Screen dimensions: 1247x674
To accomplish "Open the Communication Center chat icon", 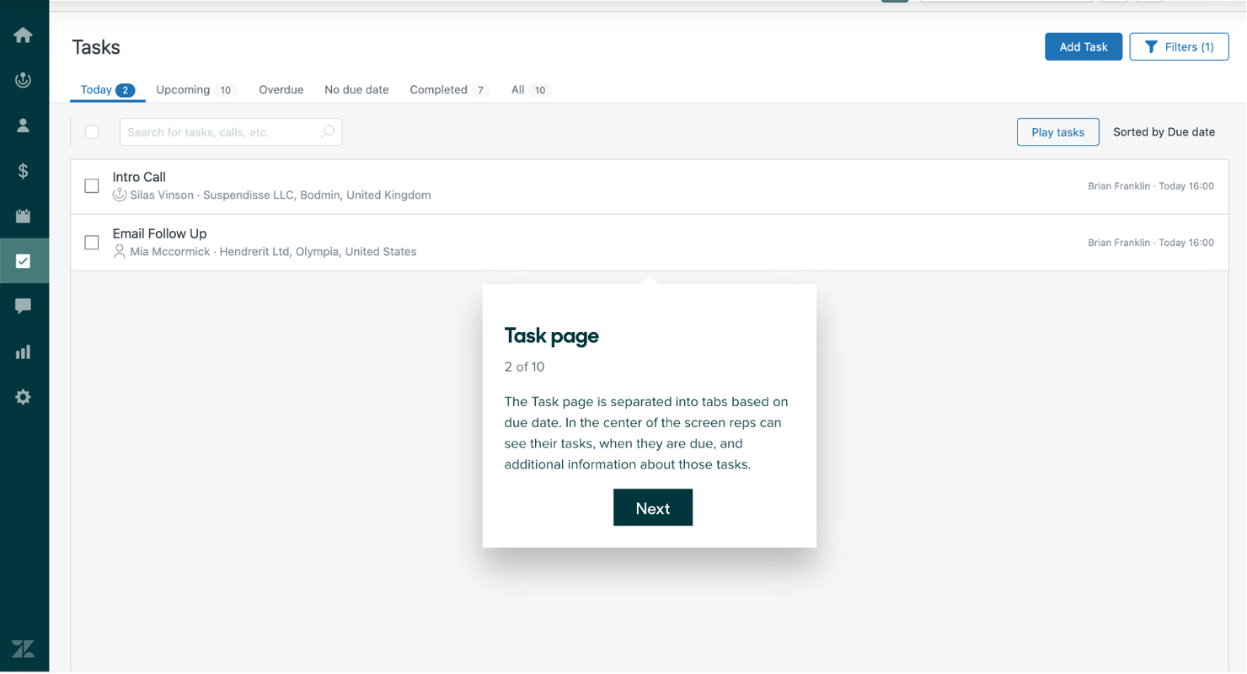I will [24, 306].
